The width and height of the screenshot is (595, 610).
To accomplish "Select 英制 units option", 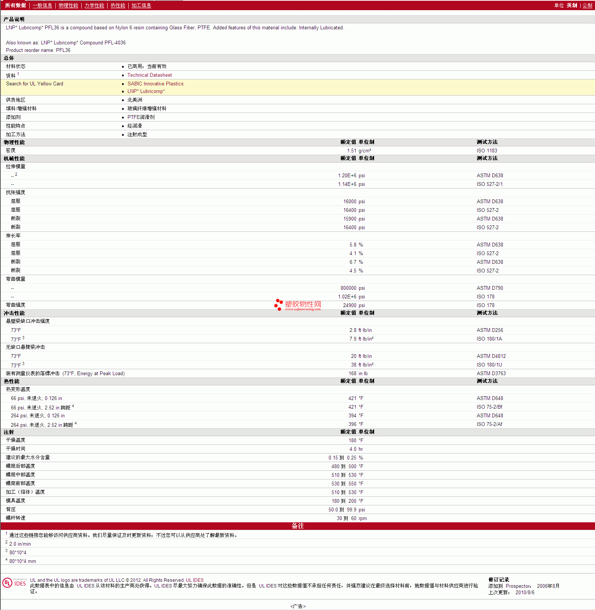I will (x=572, y=5).
